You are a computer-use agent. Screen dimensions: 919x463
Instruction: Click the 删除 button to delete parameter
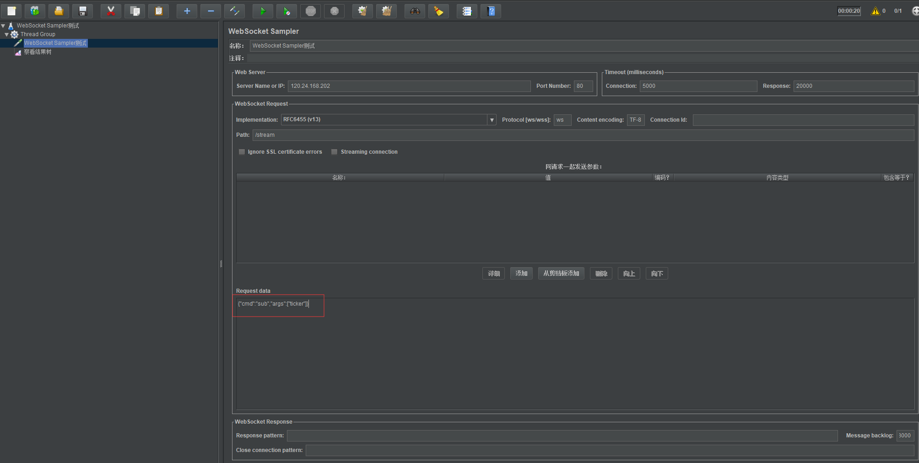tap(601, 273)
